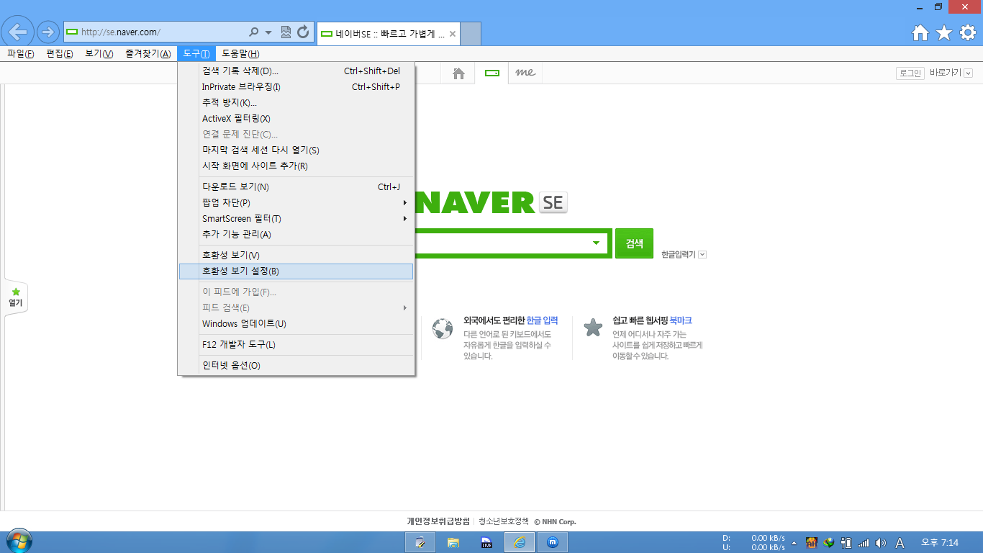
Task: Go back with the Back arrow button
Action: [x=18, y=32]
